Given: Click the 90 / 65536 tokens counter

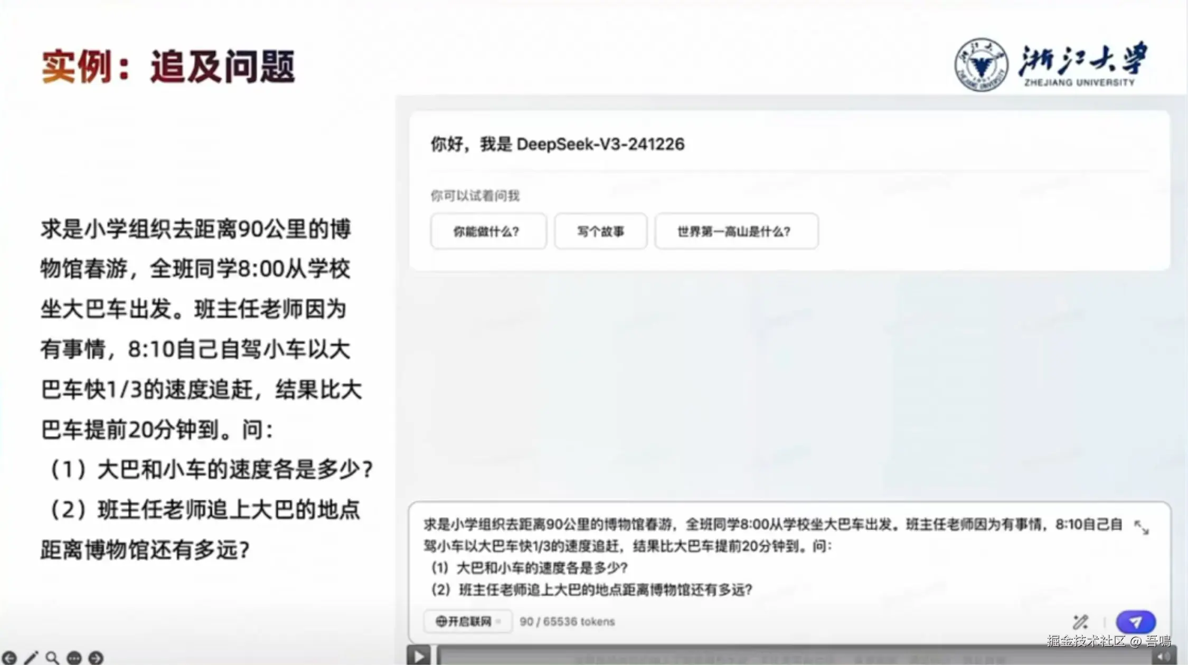Looking at the screenshot, I should [567, 622].
